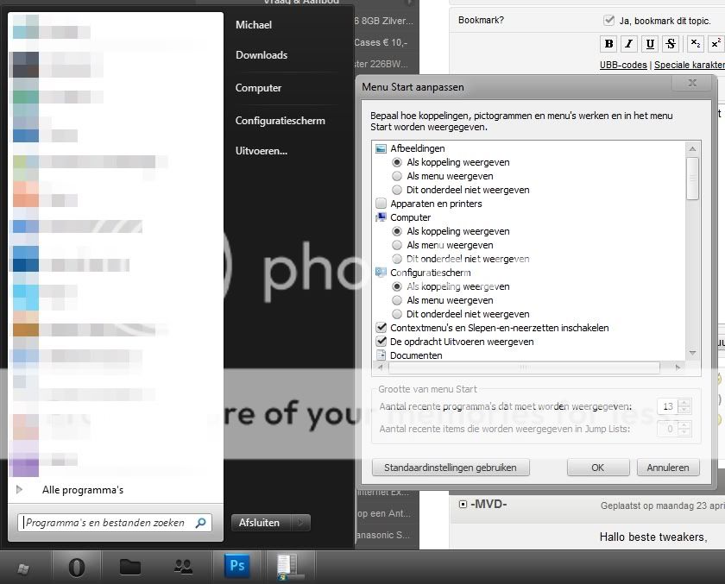The image size is (725, 584).
Task: Enable the Apparaten en printers checkbox
Action: (381, 204)
